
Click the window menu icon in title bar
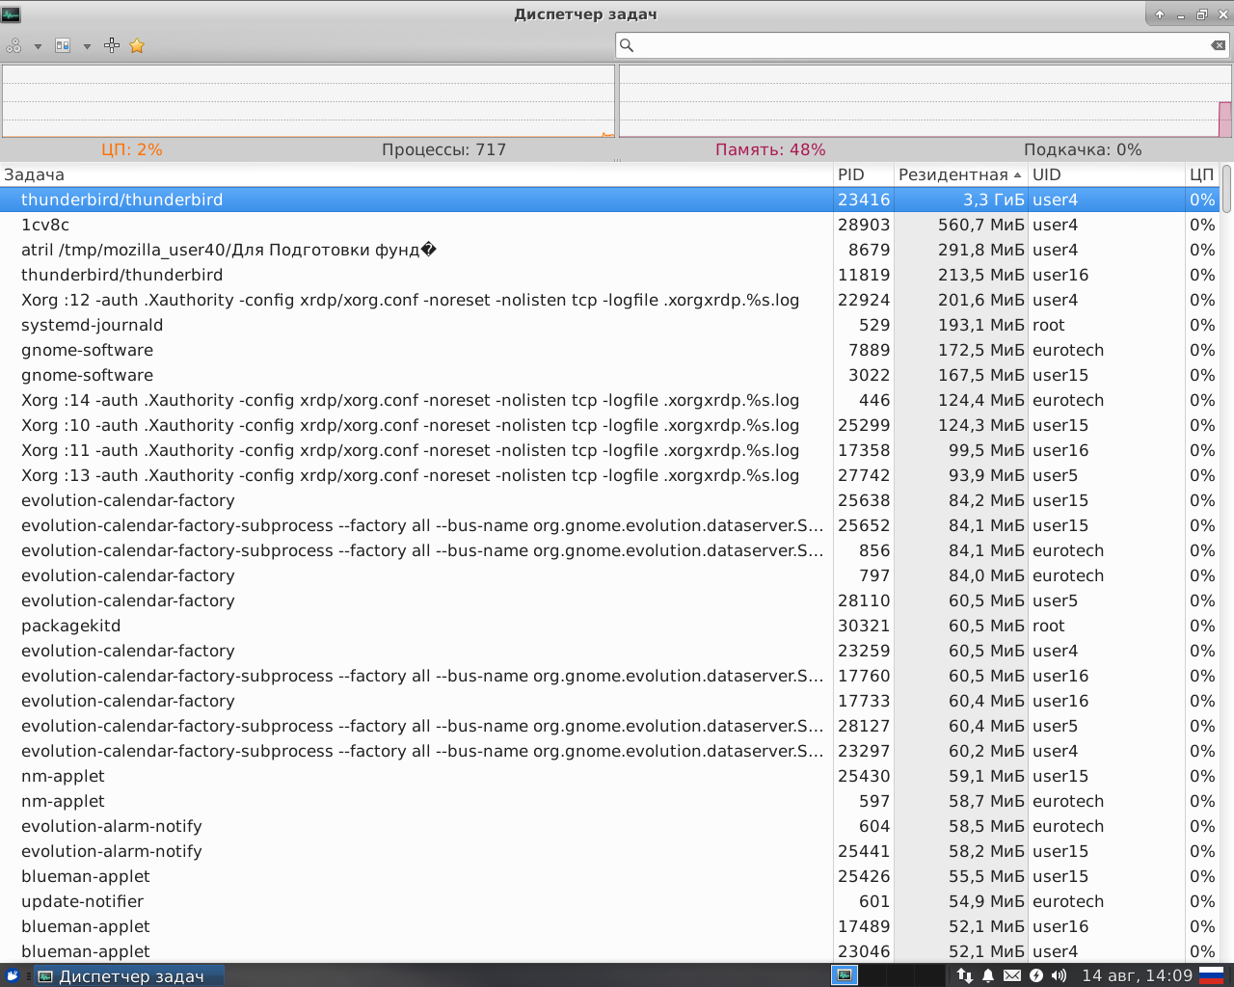click(x=11, y=14)
